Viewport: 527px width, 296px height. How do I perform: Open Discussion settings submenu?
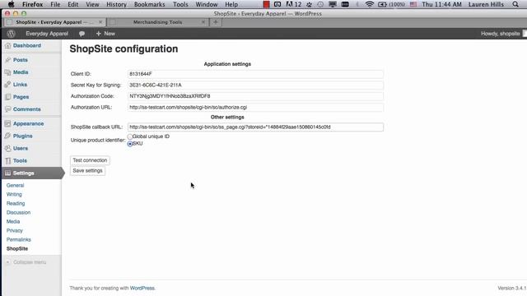(18, 212)
